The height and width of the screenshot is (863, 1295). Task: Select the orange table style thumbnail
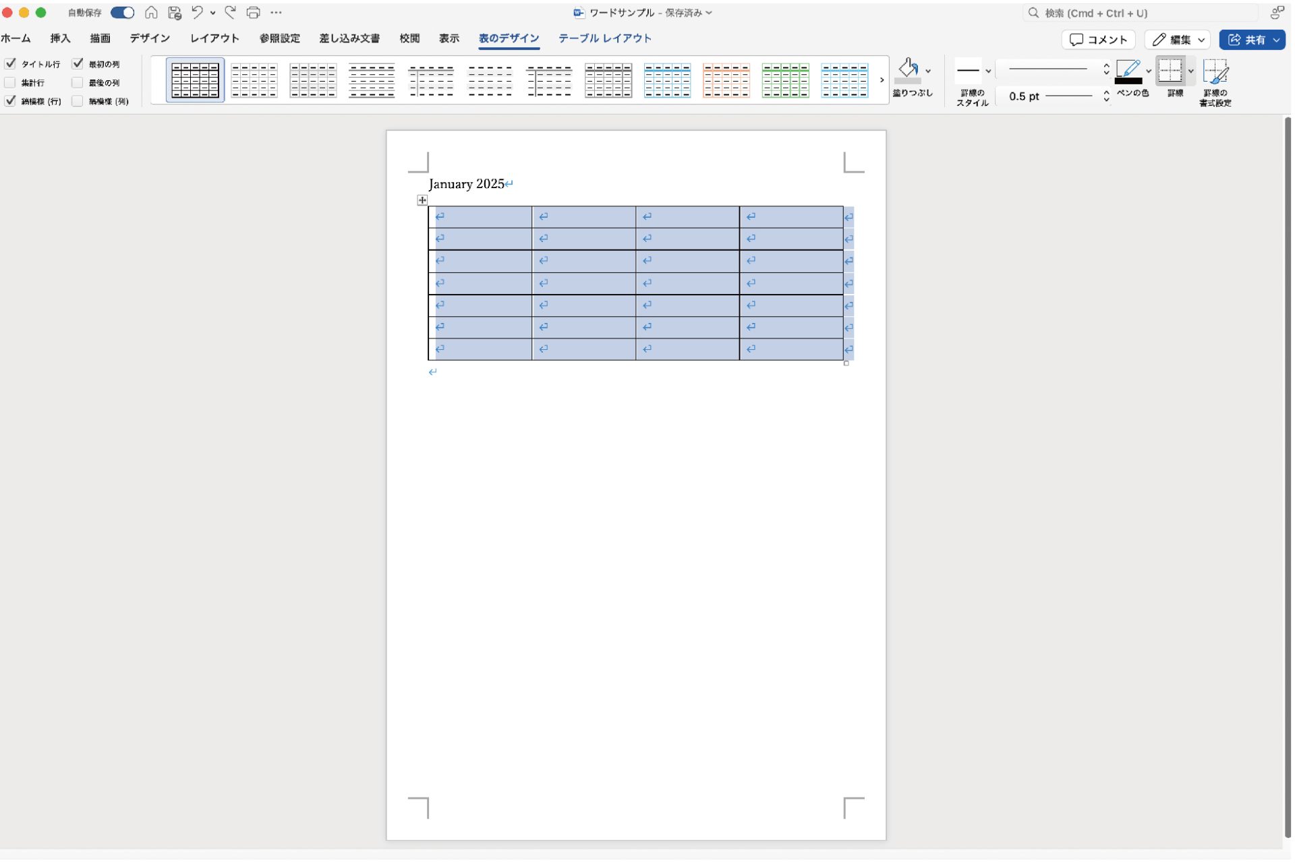pos(726,80)
